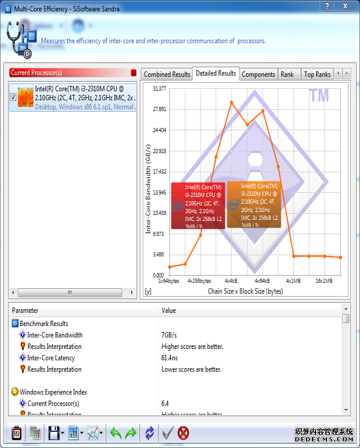Click the Value column header
This screenshot has width=360, height=448.
pos(250,310)
